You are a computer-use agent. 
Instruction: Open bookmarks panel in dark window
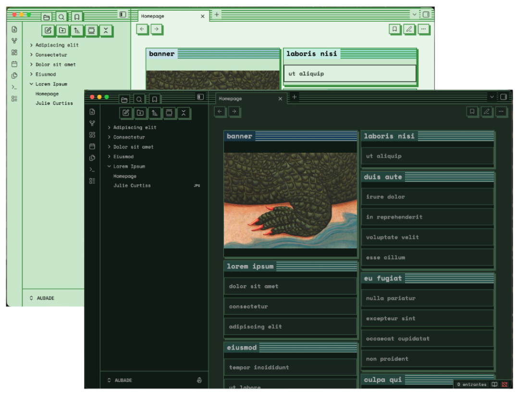[x=155, y=99]
